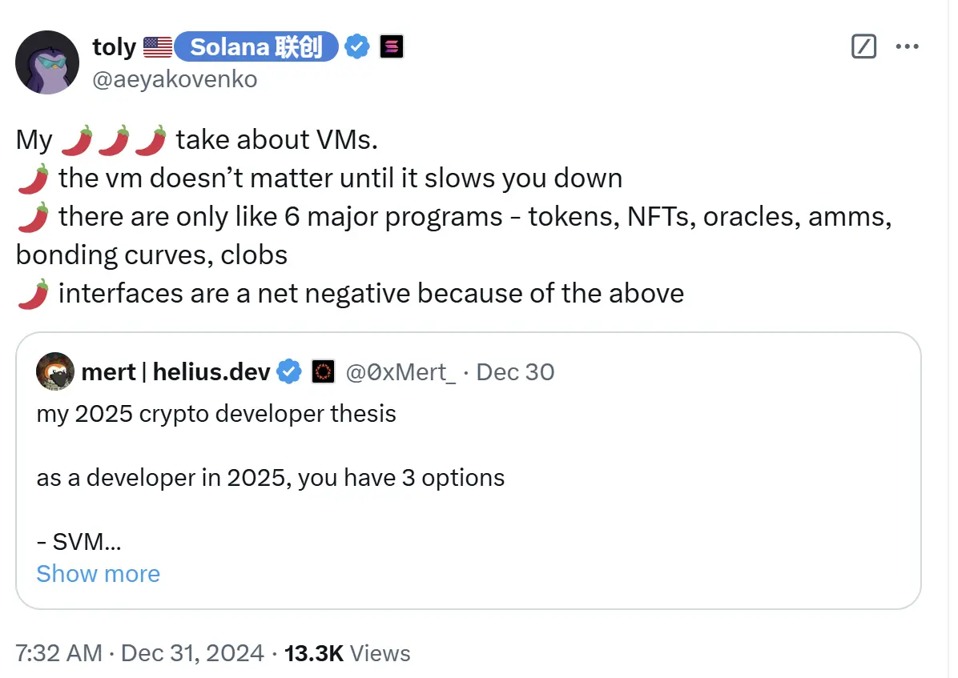Image resolution: width=958 pixels, height=678 pixels.
Task: Expand quoted tweet with Show more
Action: click(98, 574)
